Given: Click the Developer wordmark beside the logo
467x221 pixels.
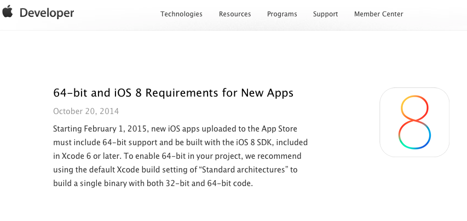Looking at the screenshot, I should coord(47,13).
